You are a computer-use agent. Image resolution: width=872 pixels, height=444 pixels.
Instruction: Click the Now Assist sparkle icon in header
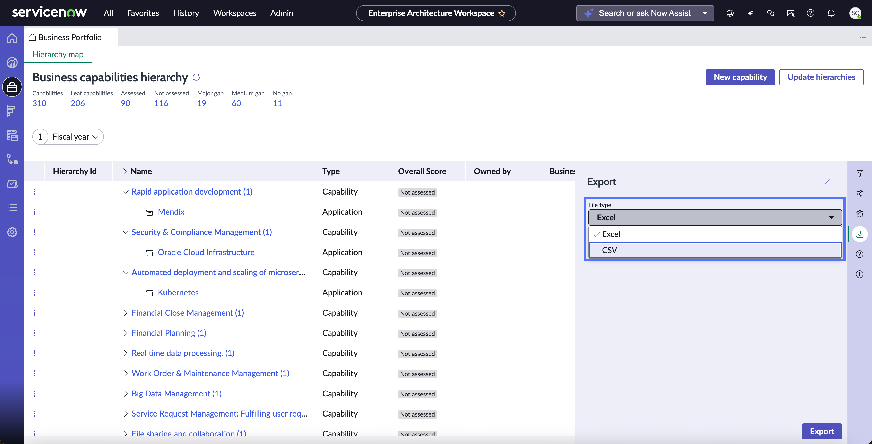point(750,13)
